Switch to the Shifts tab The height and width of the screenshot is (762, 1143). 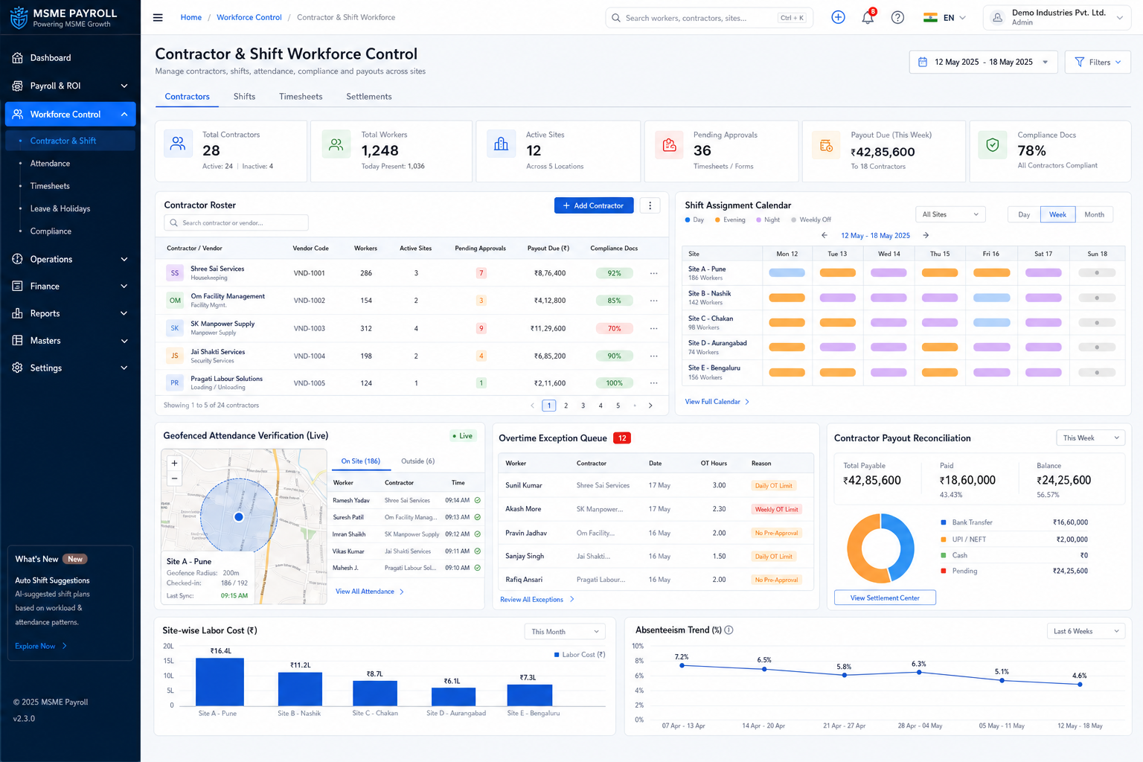(244, 97)
